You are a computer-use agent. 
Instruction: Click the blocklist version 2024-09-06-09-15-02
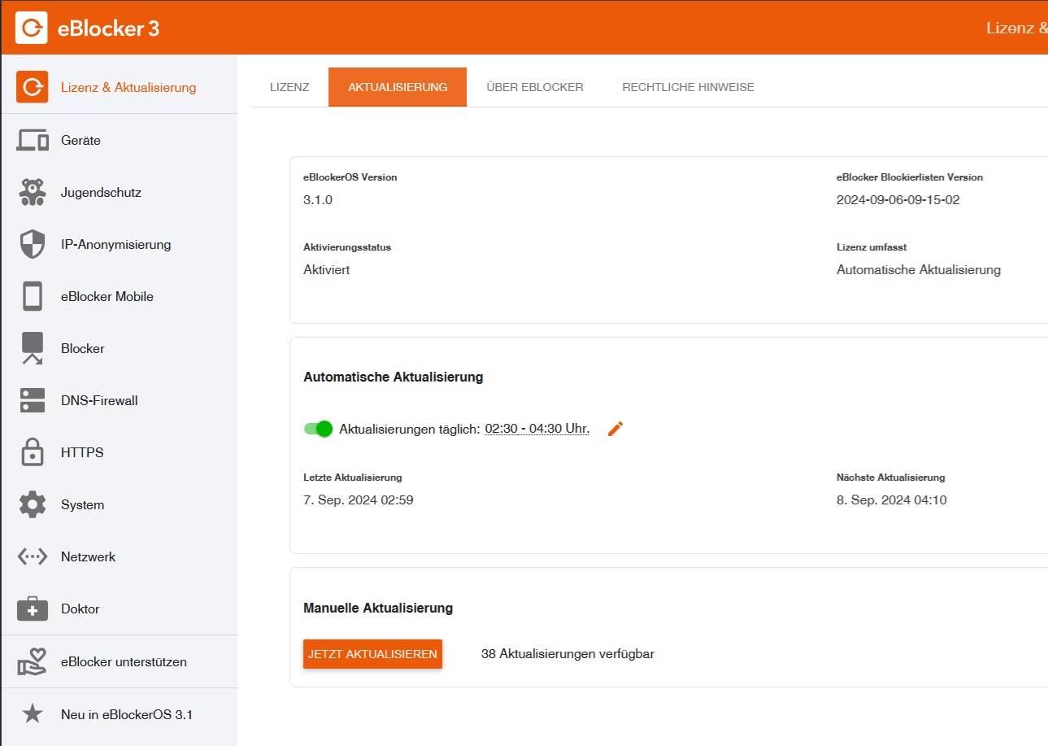click(x=898, y=200)
